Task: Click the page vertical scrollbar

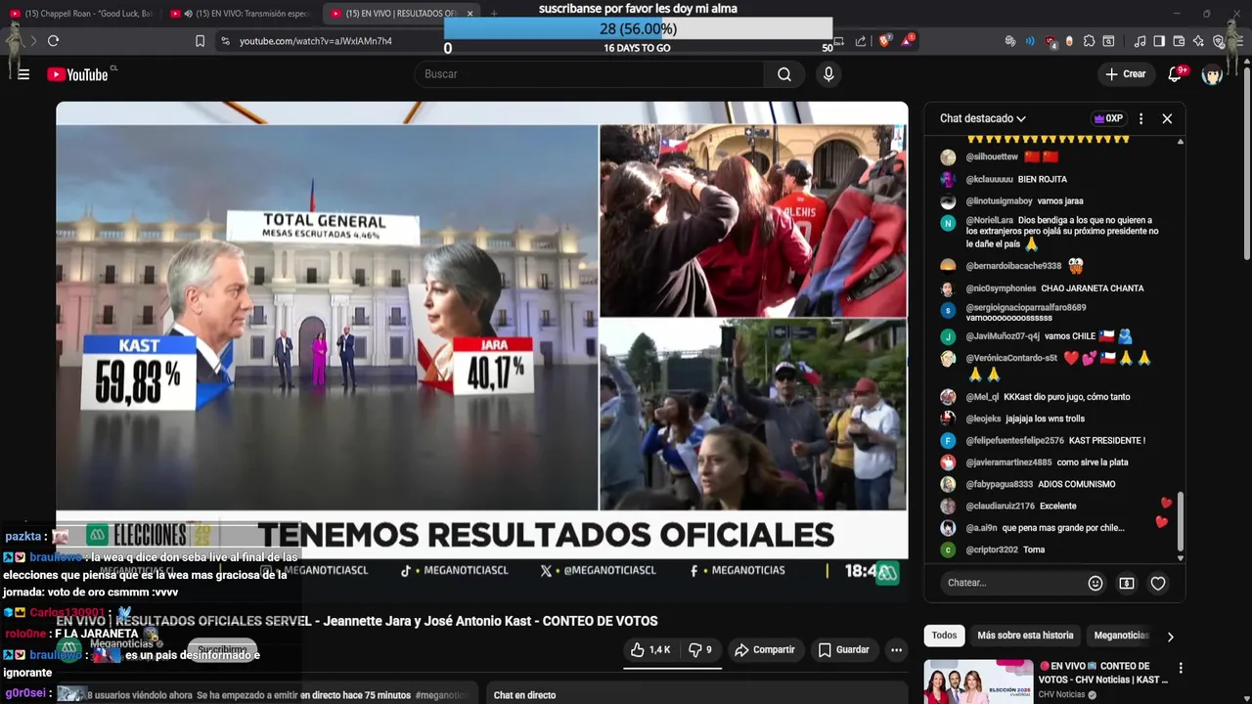Action: pos(1246,161)
